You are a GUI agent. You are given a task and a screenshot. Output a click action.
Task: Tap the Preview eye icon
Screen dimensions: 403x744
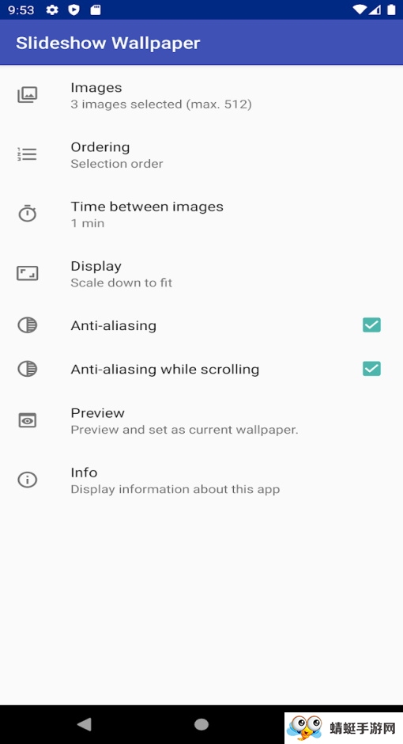pos(28,420)
